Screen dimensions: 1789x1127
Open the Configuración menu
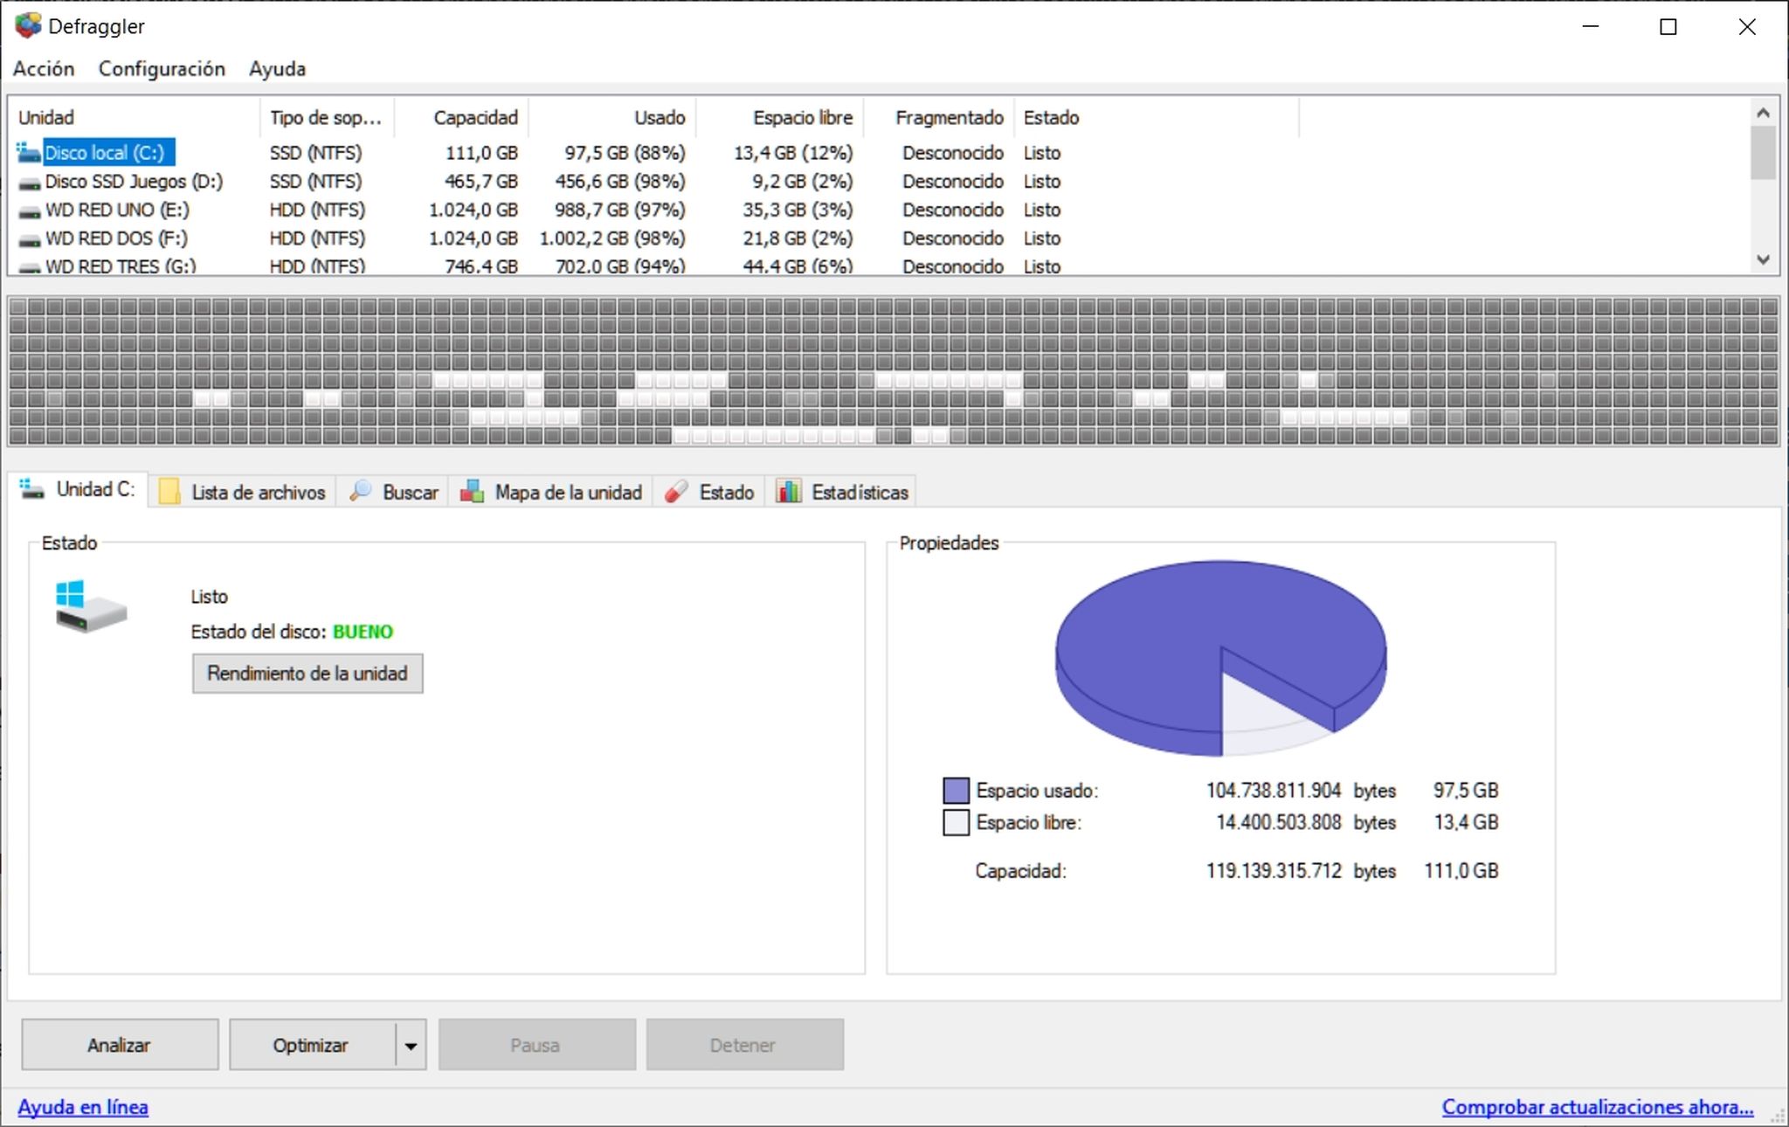pos(162,69)
